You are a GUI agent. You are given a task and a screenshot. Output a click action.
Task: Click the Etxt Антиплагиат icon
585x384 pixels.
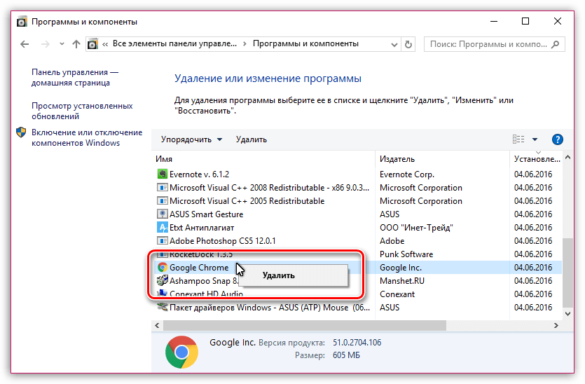click(x=162, y=228)
